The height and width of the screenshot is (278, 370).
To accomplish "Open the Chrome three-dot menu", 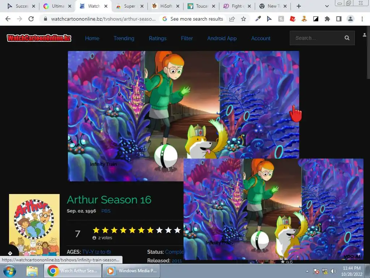I will click(x=362, y=19).
